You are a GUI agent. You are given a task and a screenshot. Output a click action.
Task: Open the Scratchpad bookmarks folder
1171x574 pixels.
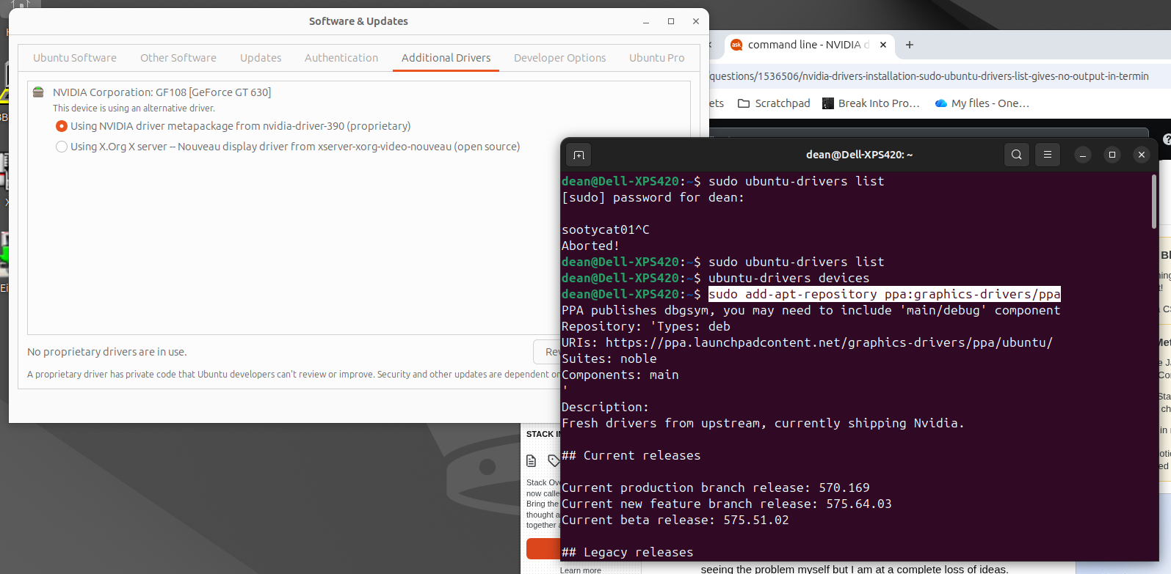[774, 103]
